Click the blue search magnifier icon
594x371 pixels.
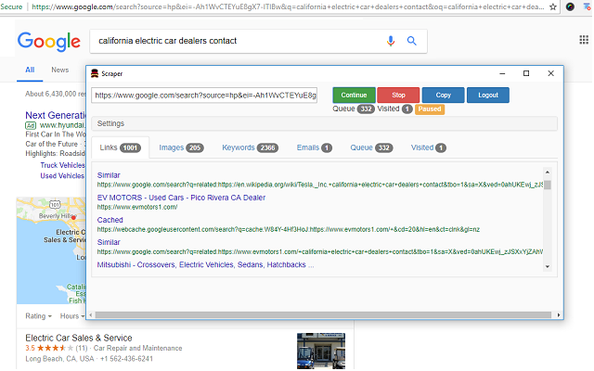412,41
